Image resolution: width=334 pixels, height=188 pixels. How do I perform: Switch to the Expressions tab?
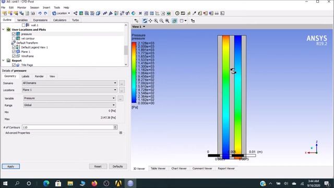[40, 20]
